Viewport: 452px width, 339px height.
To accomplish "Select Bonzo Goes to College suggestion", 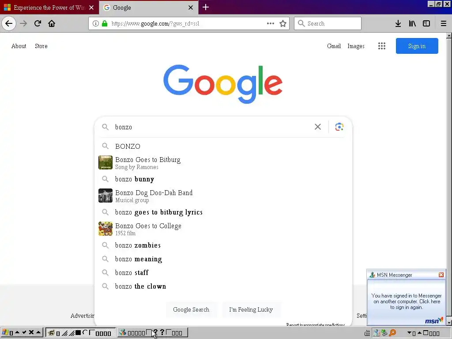I will coord(223,229).
